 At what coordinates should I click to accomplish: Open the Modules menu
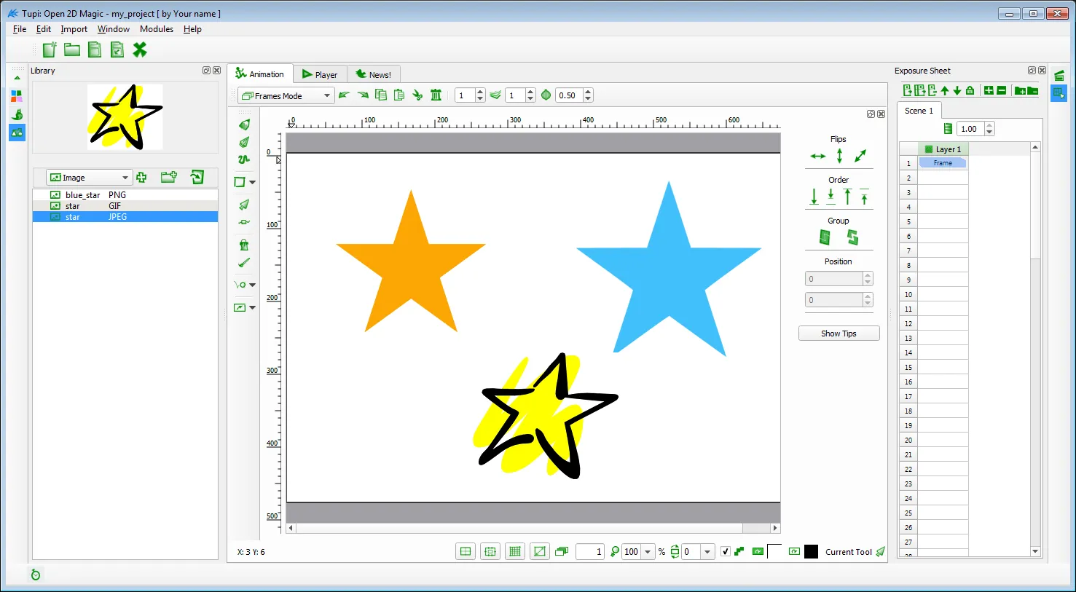click(x=157, y=29)
